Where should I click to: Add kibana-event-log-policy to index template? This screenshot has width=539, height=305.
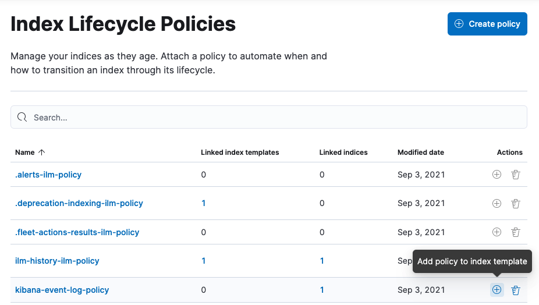click(x=497, y=290)
